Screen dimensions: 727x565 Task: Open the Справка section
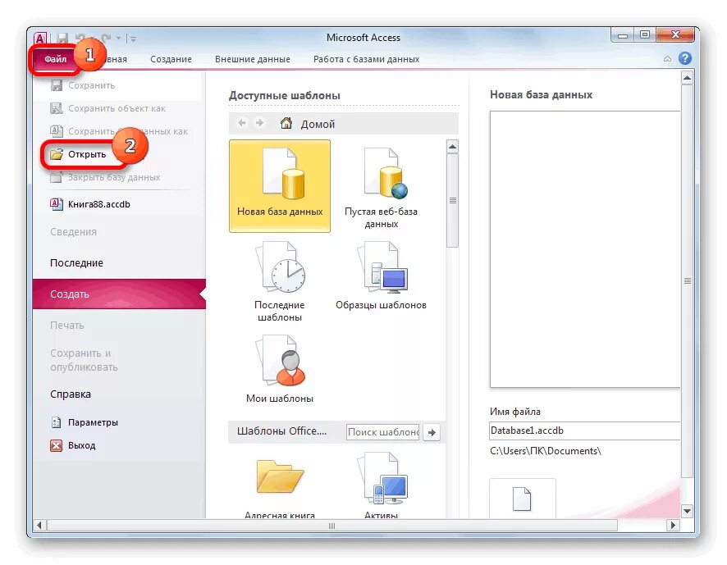(71, 394)
